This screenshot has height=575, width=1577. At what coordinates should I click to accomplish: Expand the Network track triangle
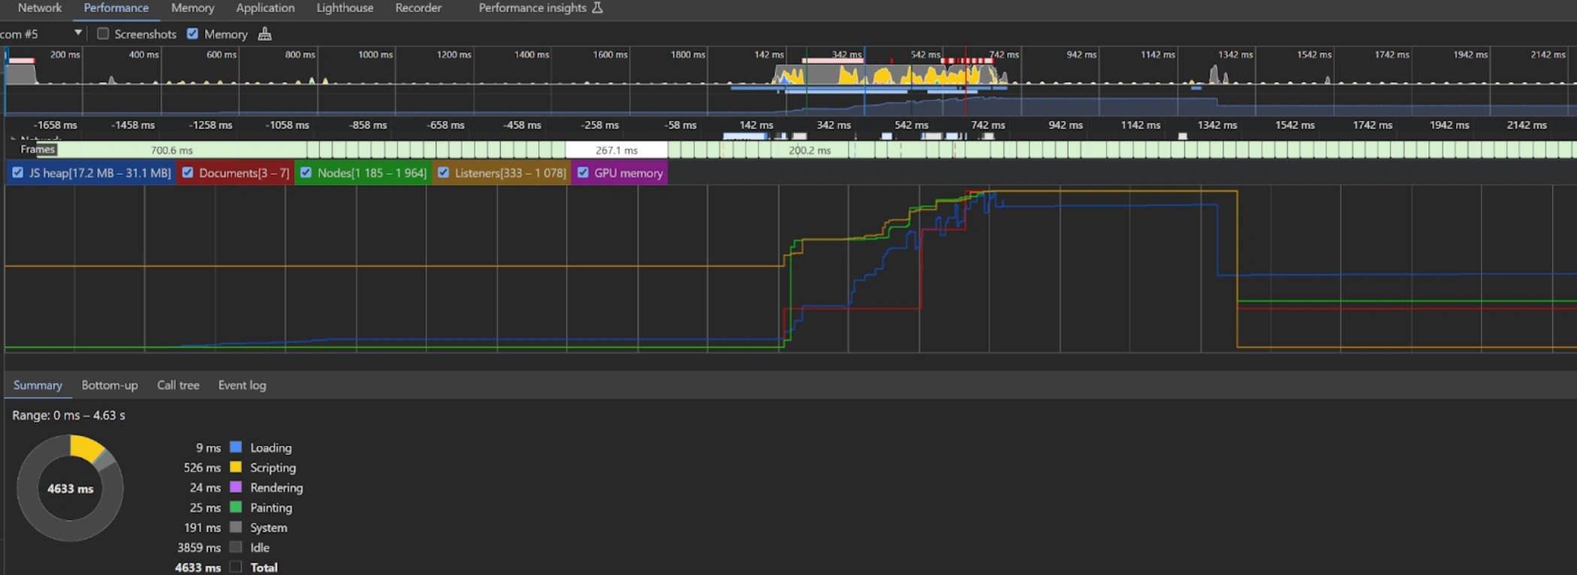pyautogui.click(x=13, y=139)
